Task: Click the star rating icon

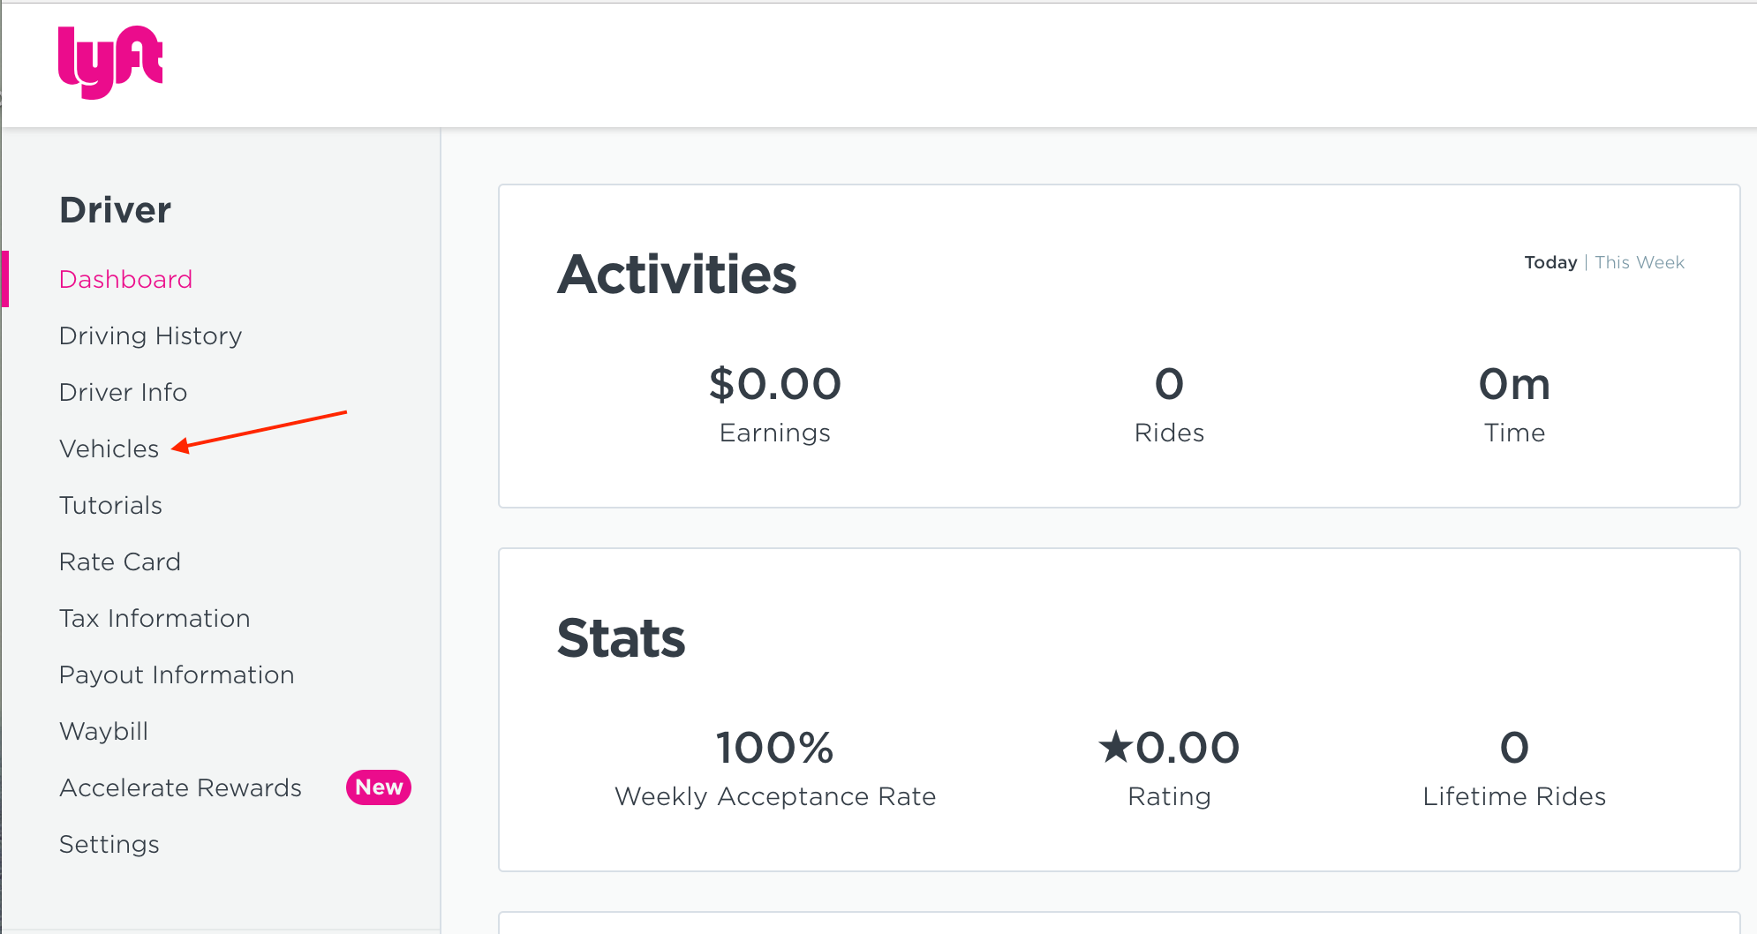Action: [1116, 747]
